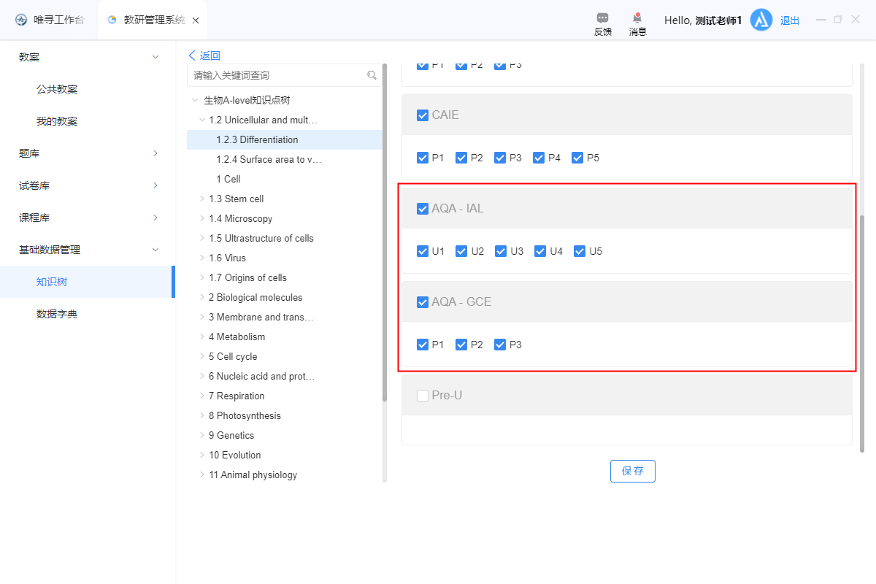The image size is (876, 584).
Task: Open the feedback (反馈) icon
Action: [x=602, y=18]
